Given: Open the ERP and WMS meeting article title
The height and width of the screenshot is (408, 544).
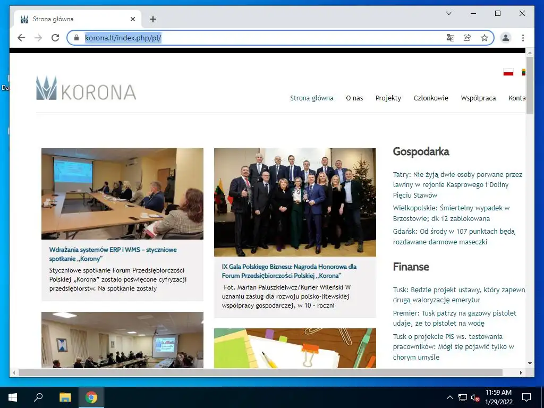Looking at the screenshot, I should tap(113, 254).
